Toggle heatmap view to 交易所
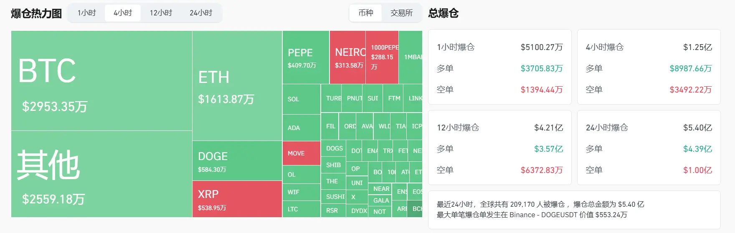This screenshot has width=735, height=233. coord(401,13)
